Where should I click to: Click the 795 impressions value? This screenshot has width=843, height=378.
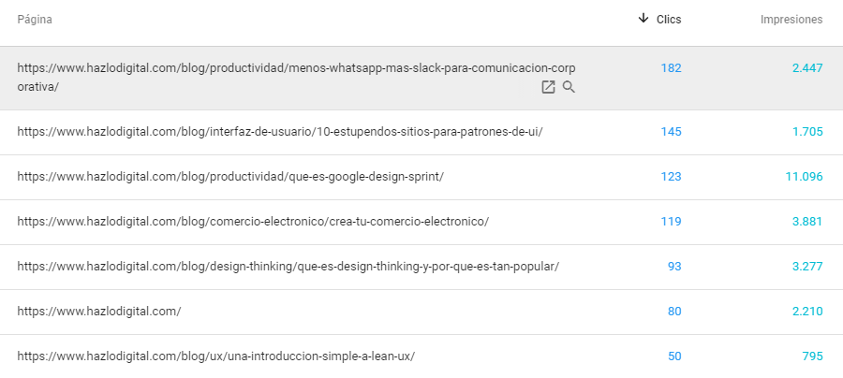tap(811, 356)
